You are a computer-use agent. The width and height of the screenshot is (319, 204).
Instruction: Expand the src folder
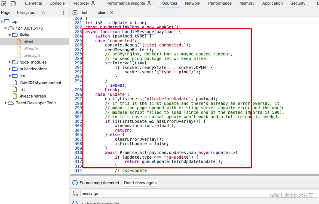(10, 76)
